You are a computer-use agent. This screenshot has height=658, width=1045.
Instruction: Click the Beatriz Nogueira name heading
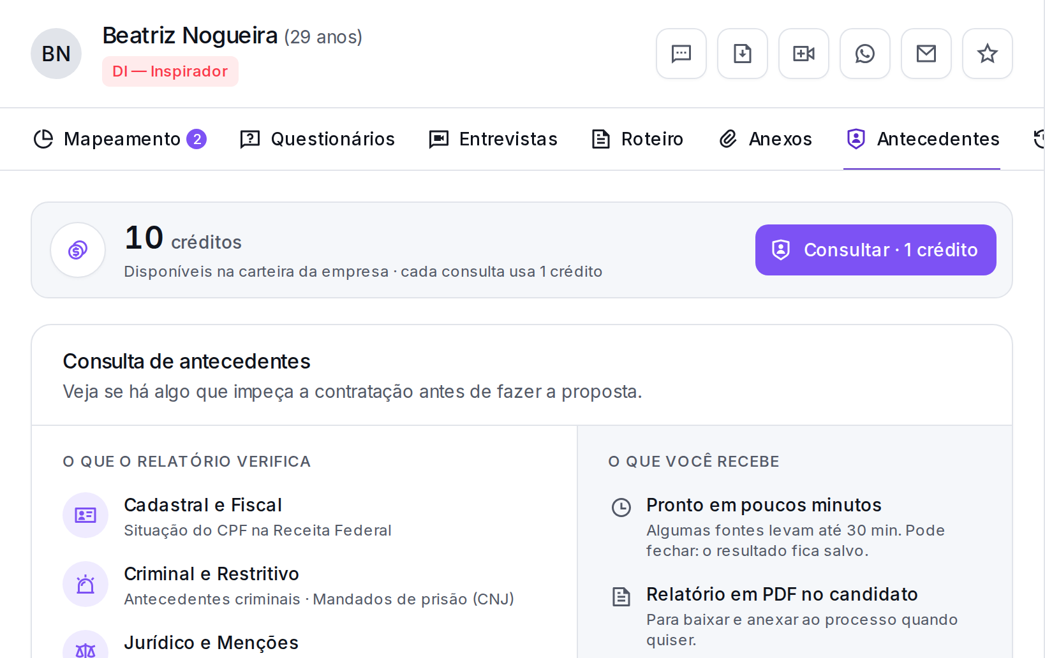190,36
